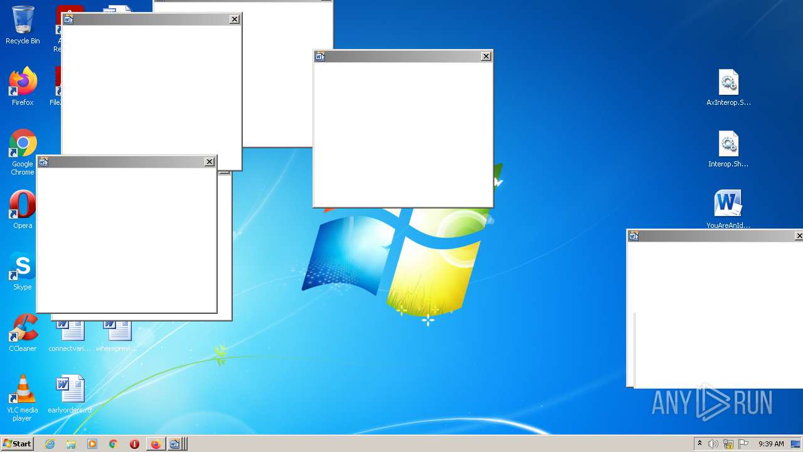This screenshot has width=803, height=452.
Task: Select the Opera desktop shortcut
Action: (23, 210)
